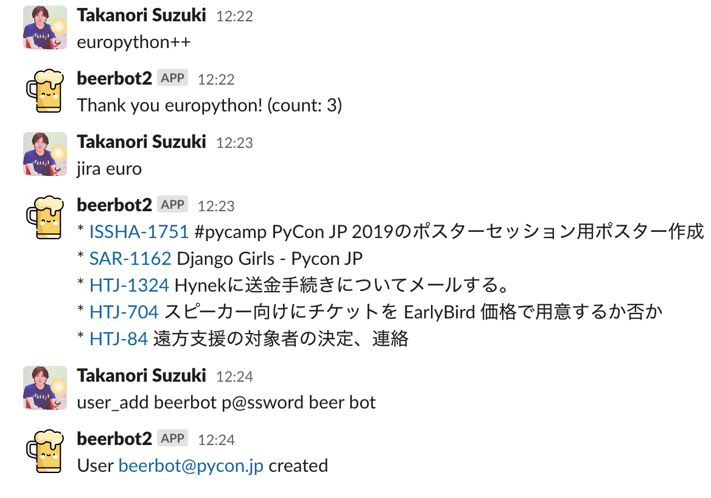Click the 12:22 timestamp of the europython++ message

tap(234, 16)
